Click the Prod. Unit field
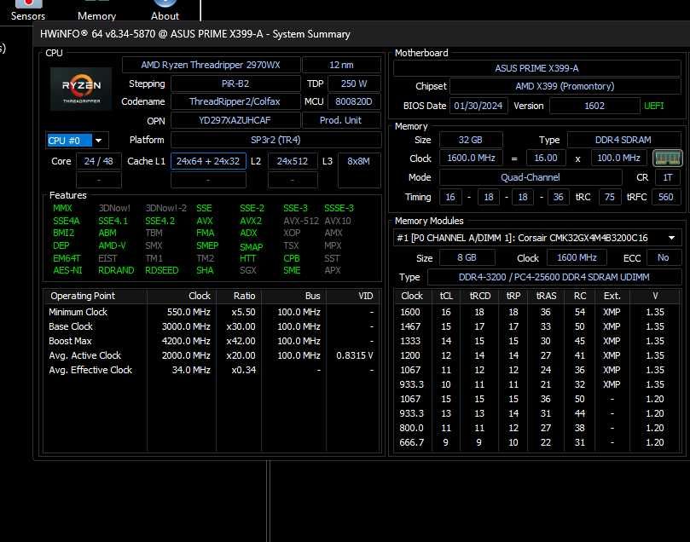Screen dimensions: 690x542 [x=341, y=120]
